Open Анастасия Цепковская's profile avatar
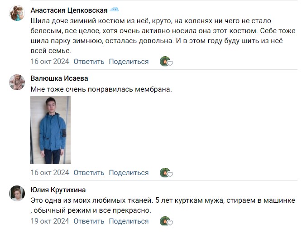This screenshot has height=234, width=302. click(x=17, y=13)
